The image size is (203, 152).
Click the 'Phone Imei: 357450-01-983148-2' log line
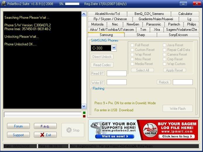point(27,29)
